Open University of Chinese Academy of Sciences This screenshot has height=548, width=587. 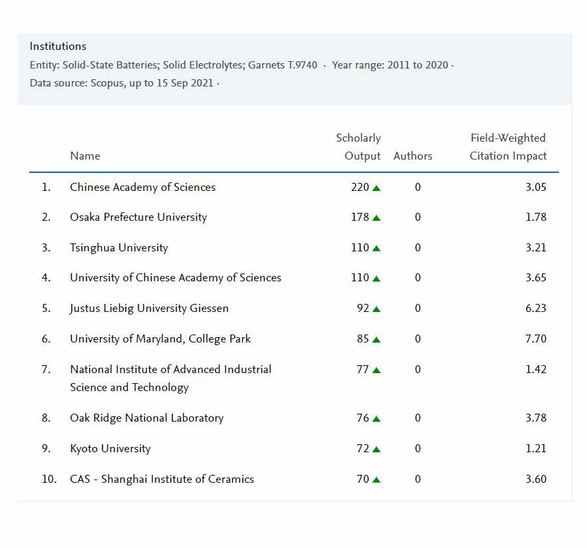(176, 277)
